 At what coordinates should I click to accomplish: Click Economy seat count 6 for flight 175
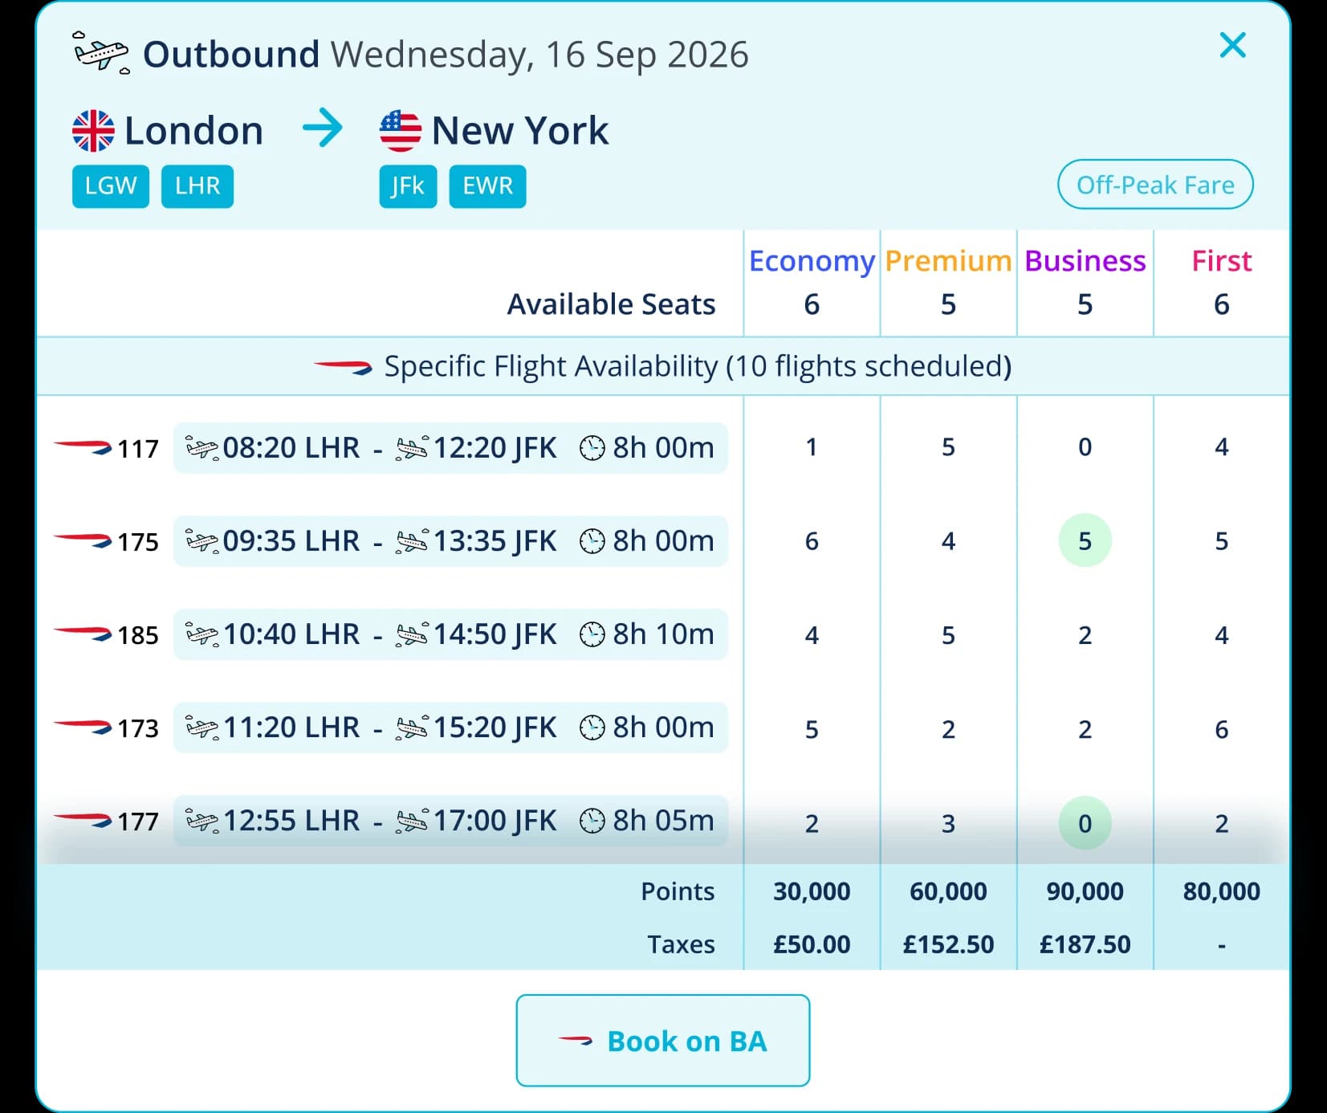(x=812, y=541)
